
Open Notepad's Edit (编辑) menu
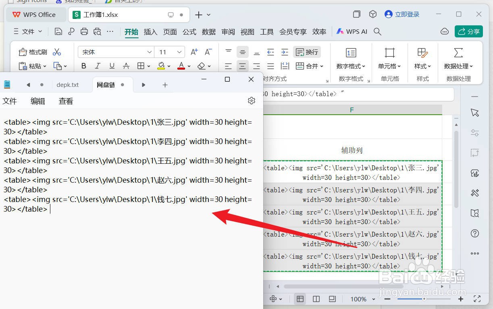click(37, 101)
